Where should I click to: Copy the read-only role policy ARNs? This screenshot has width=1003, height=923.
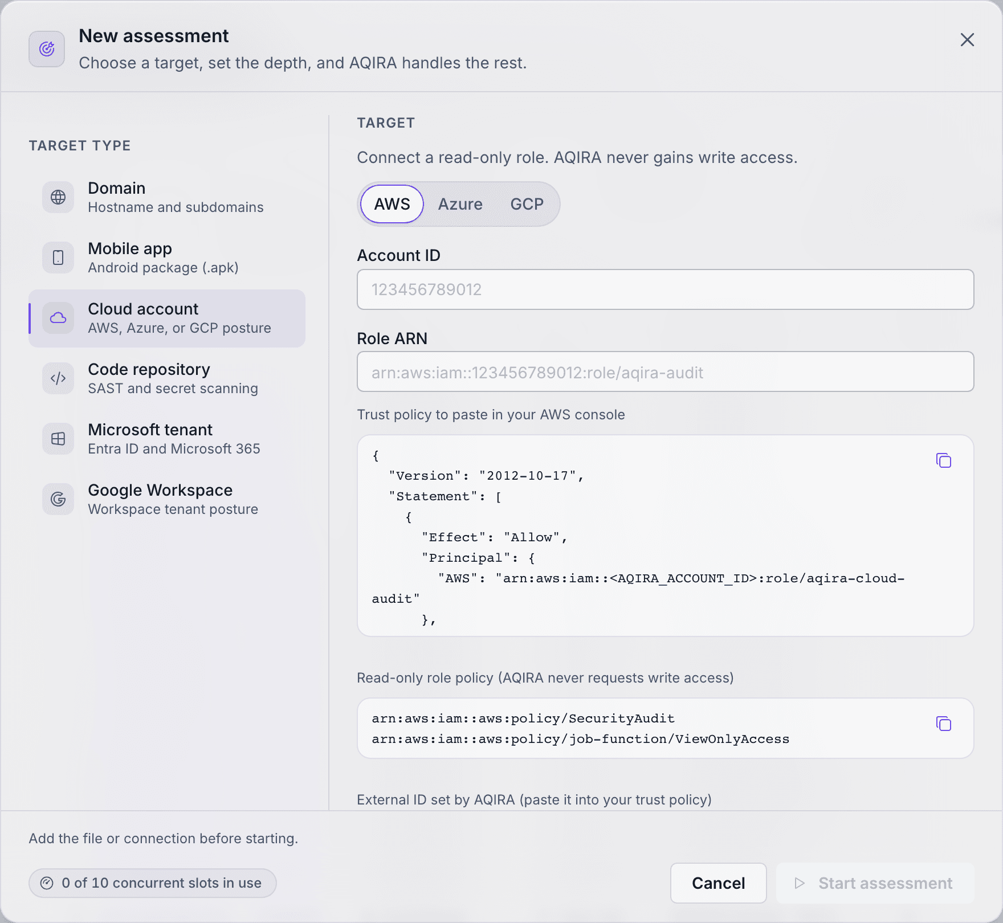click(x=944, y=724)
